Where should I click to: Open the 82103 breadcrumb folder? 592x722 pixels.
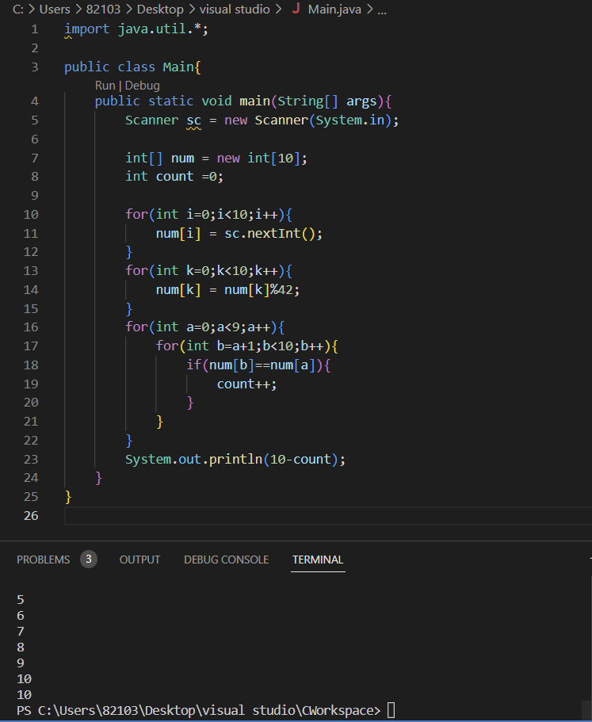coord(103,10)
